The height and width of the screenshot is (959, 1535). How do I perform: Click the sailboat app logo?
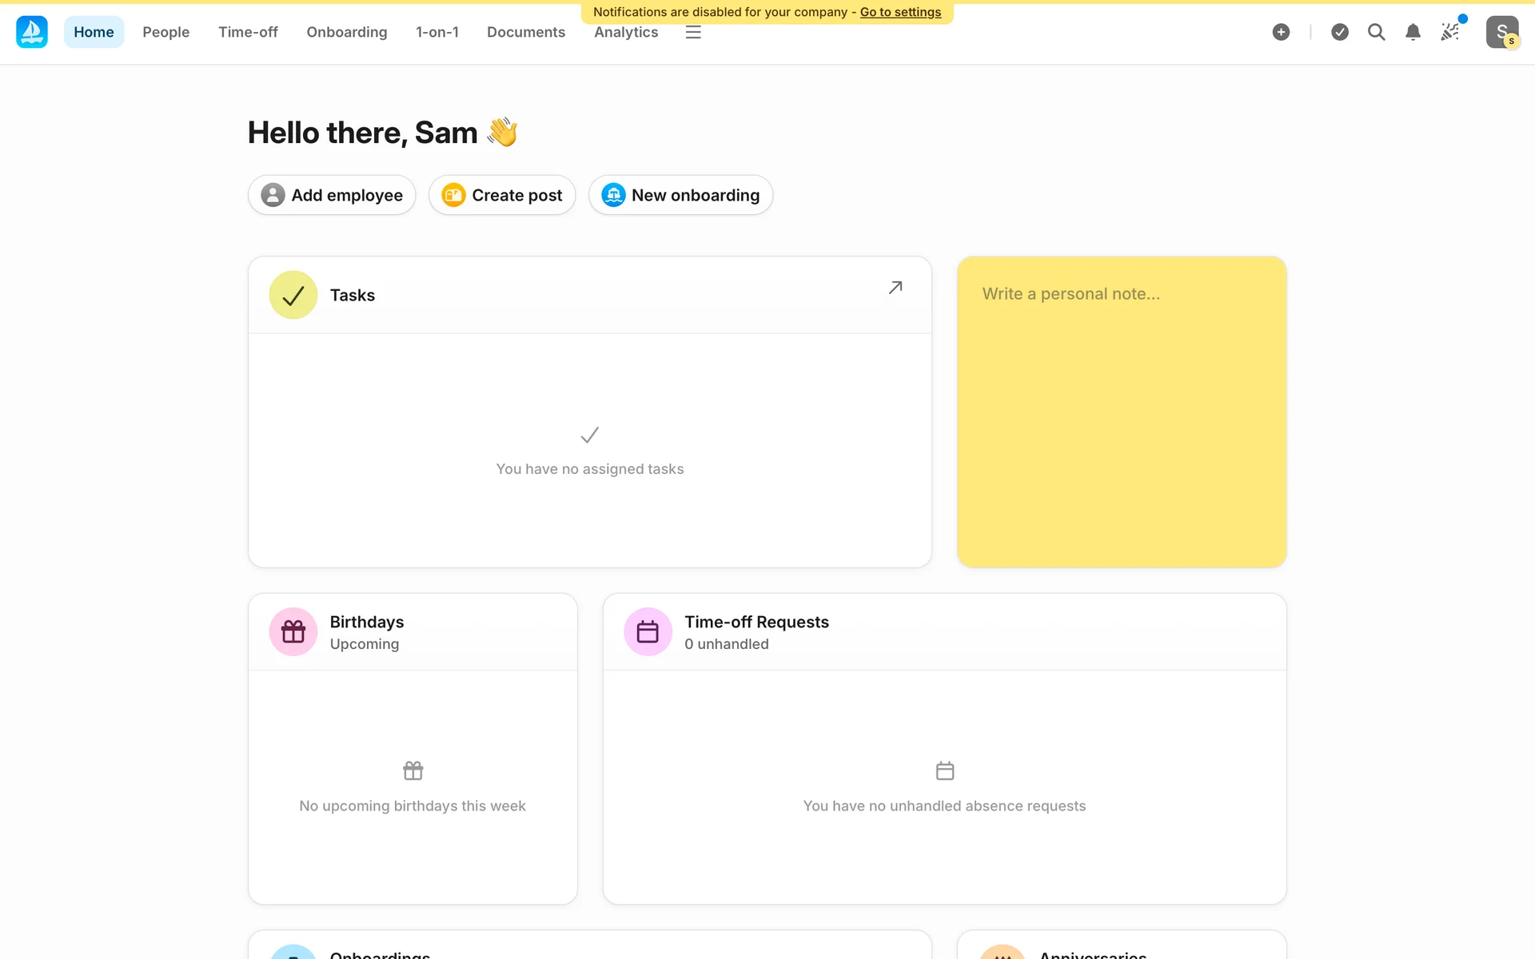pos(32,32)
